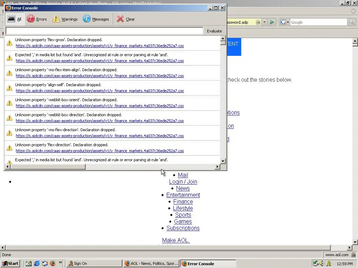The height and width of the screenshot is (268, 358).
Task: Focus the Google search box
Action: [x=318, y=22]
